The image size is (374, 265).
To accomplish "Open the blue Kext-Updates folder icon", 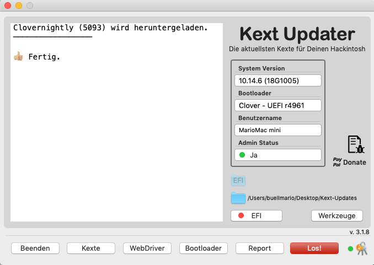I will 238,198.
